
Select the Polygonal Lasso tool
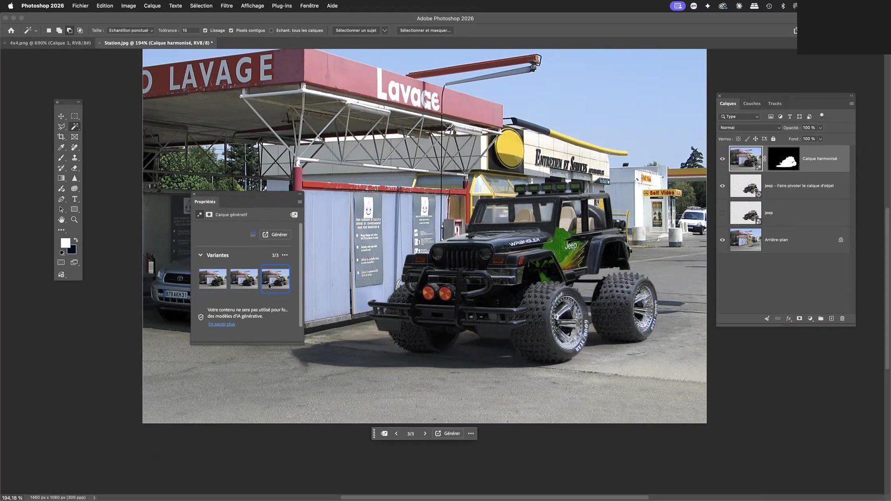pos(61,126)
